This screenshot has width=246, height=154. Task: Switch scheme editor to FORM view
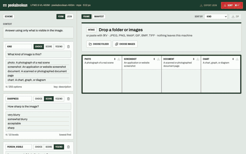(x=61, y=17)
